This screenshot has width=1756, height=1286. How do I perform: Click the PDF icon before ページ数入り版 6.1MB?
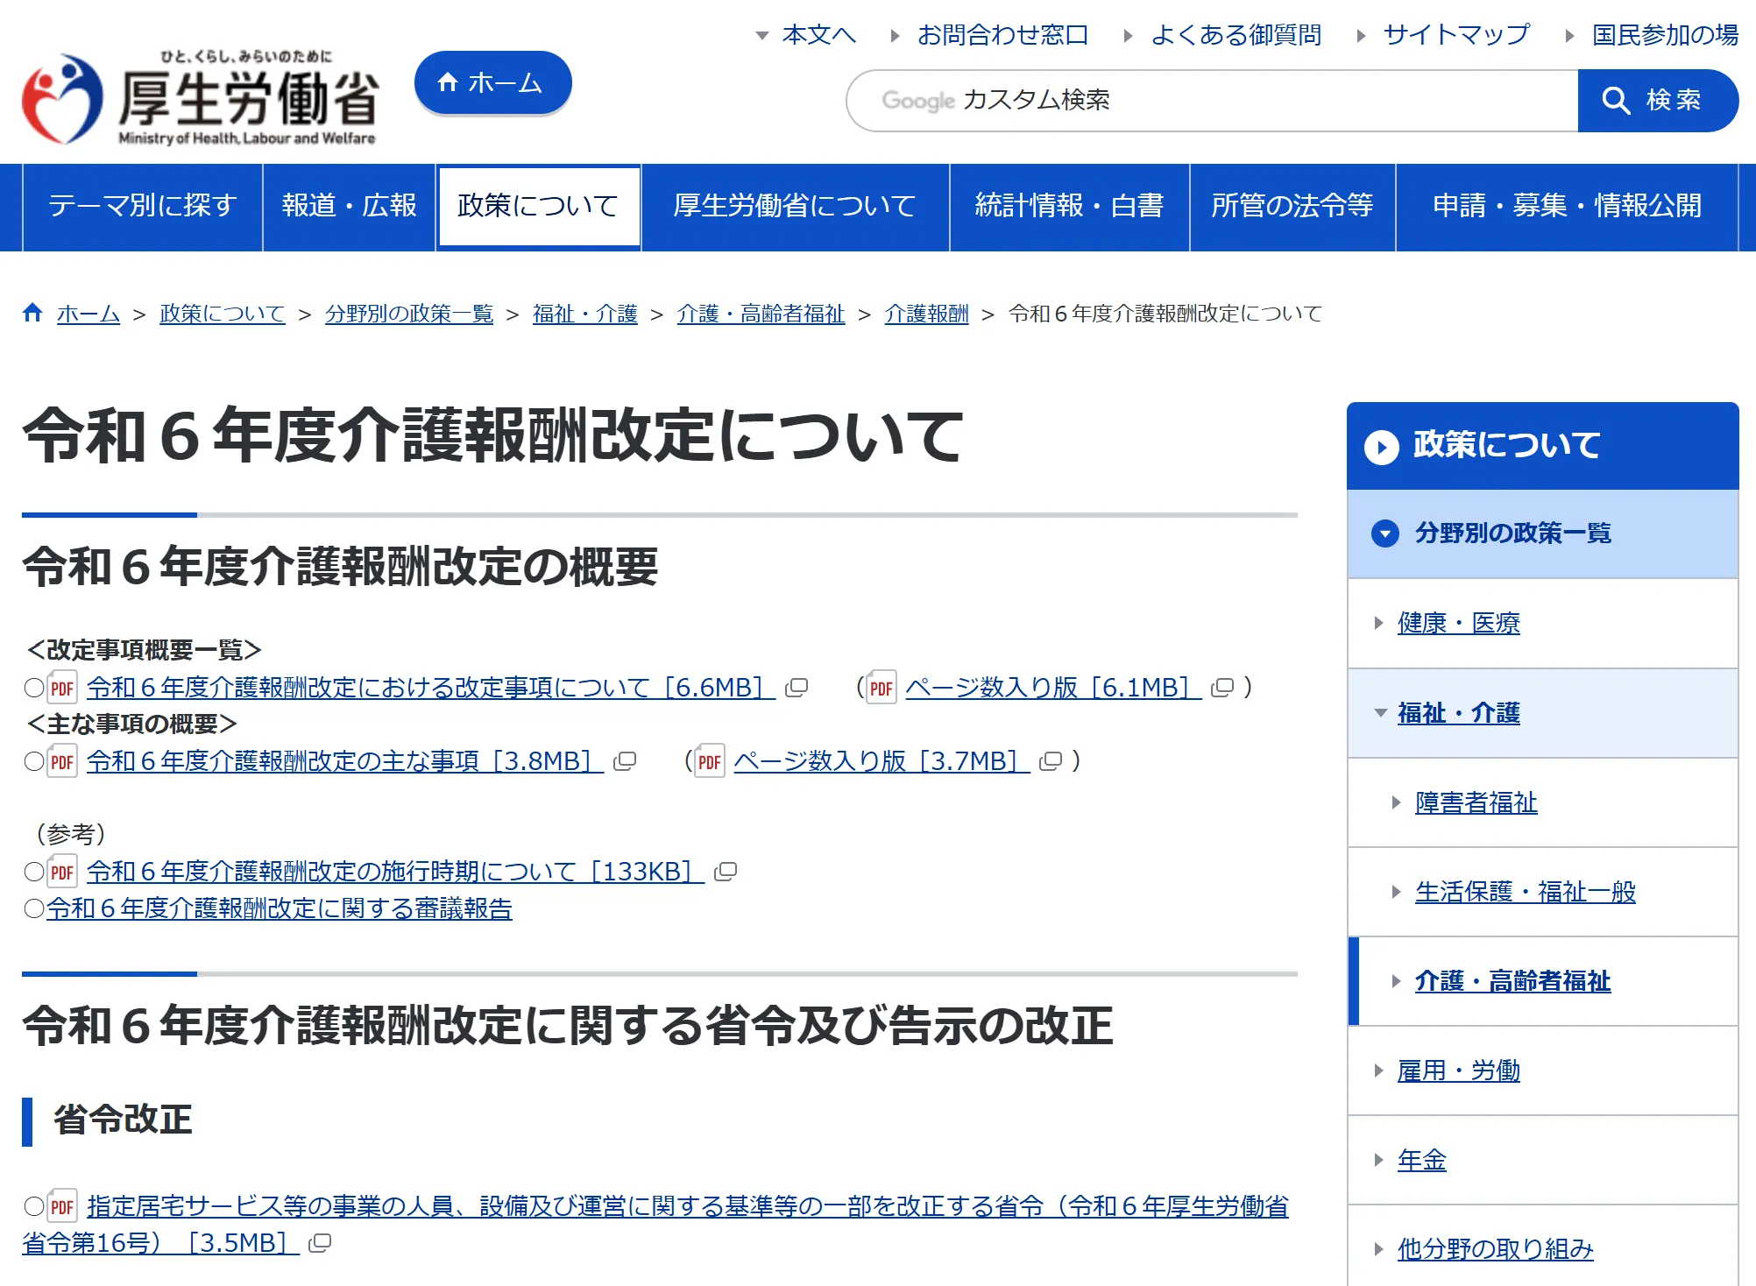tap(881, 688)
